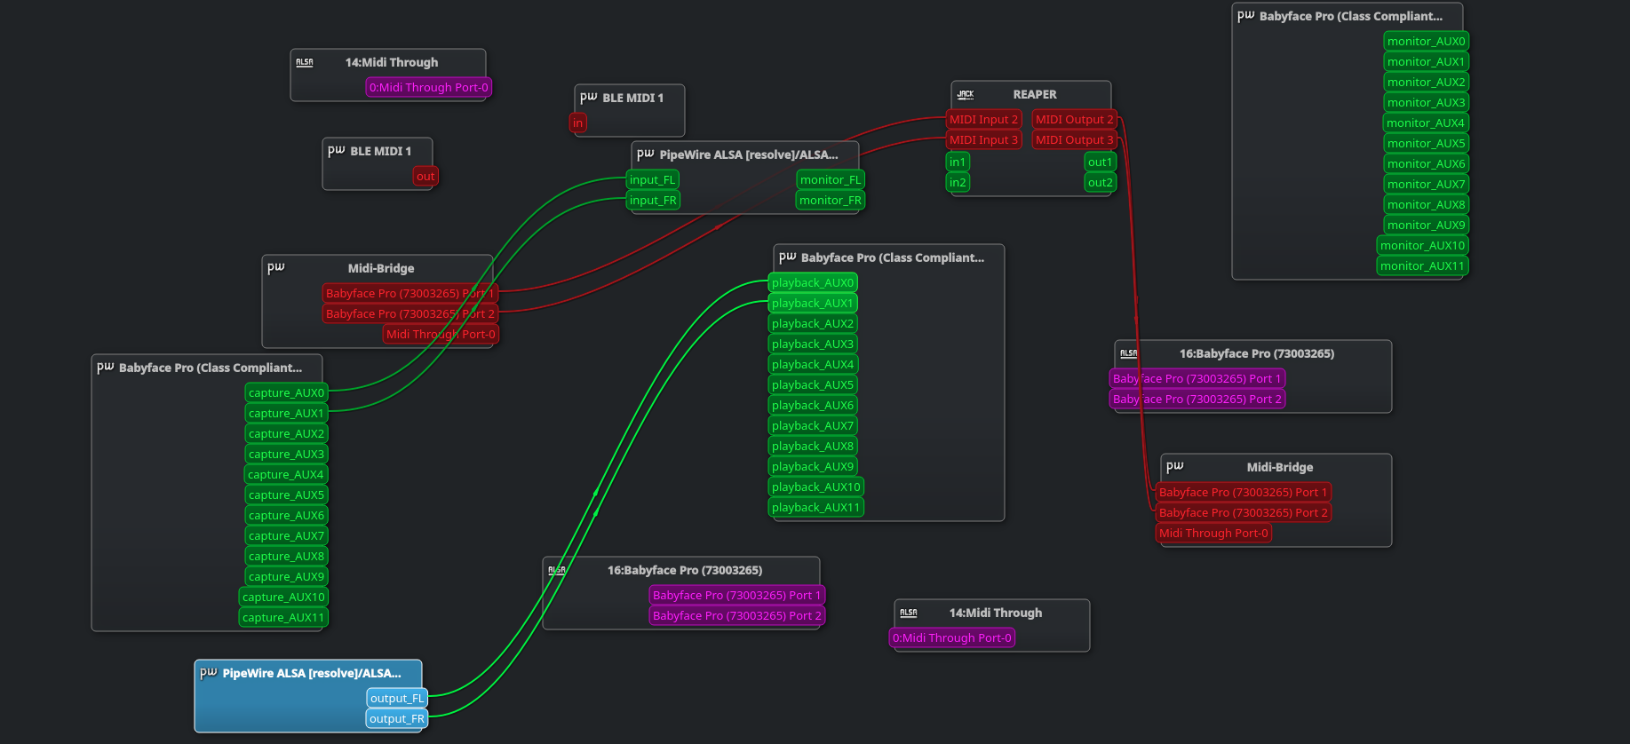This screenshot has height=744, width=1630.
Task: Select the input_FL port
Action: [x=653, y=179]
